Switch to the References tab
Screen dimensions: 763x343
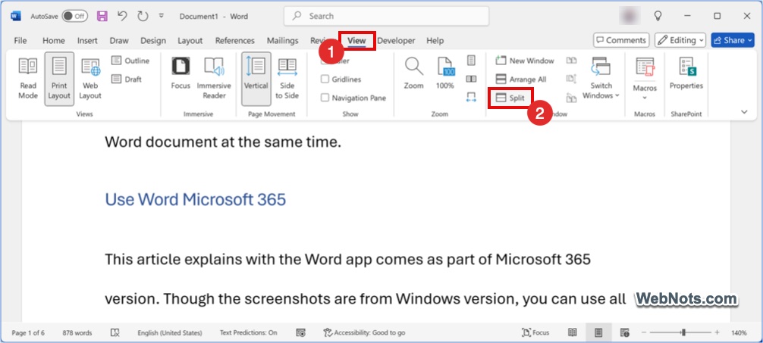pyautogui.click(x=234, y=41)
